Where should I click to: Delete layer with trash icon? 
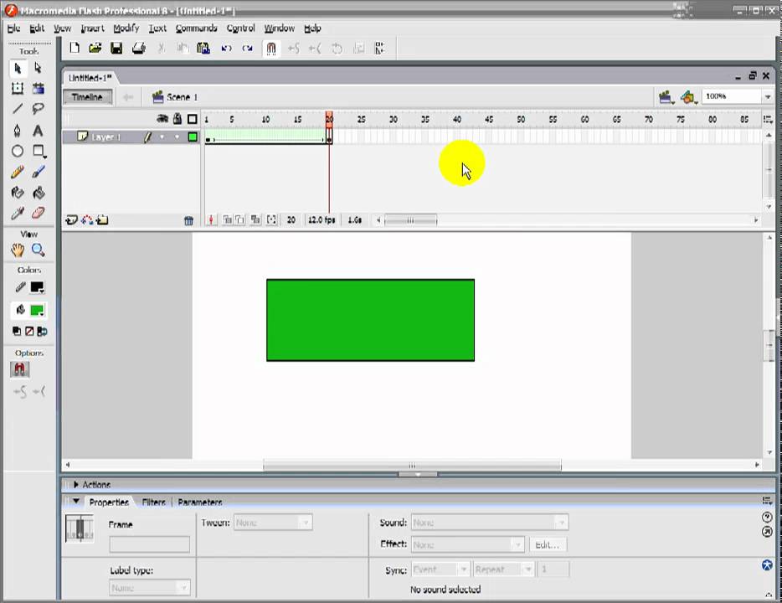[188, 220]
